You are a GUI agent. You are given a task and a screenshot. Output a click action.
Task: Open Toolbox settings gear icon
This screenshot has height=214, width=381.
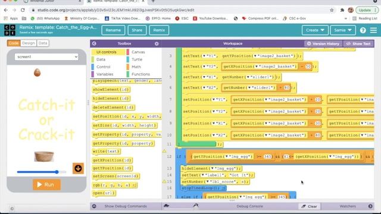click(157, 43)
